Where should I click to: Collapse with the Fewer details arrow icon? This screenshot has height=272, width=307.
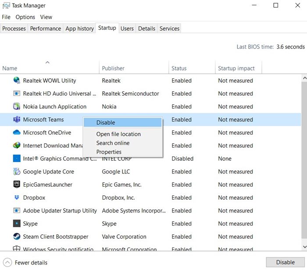tap(7, 262)
